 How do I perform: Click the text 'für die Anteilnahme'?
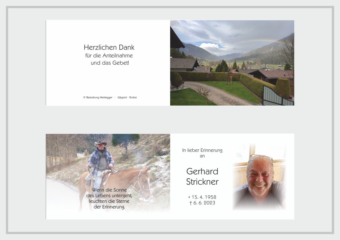pyautogui.click(x=109, y=55)
